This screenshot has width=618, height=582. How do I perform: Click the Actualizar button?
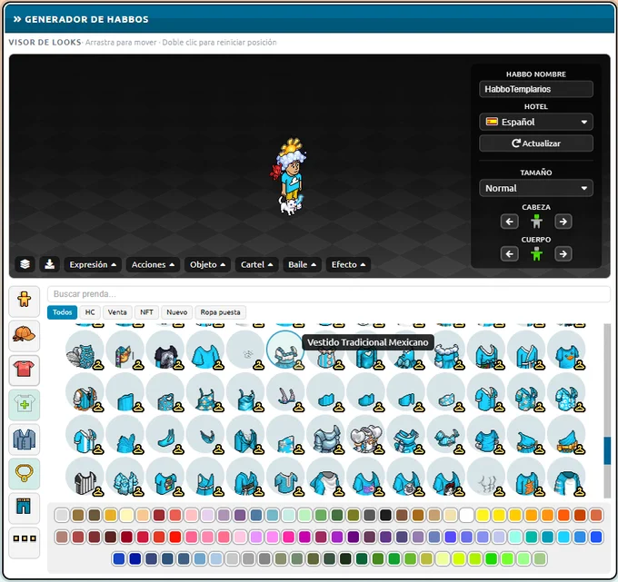pyautogui.click(x=536, y=143)
